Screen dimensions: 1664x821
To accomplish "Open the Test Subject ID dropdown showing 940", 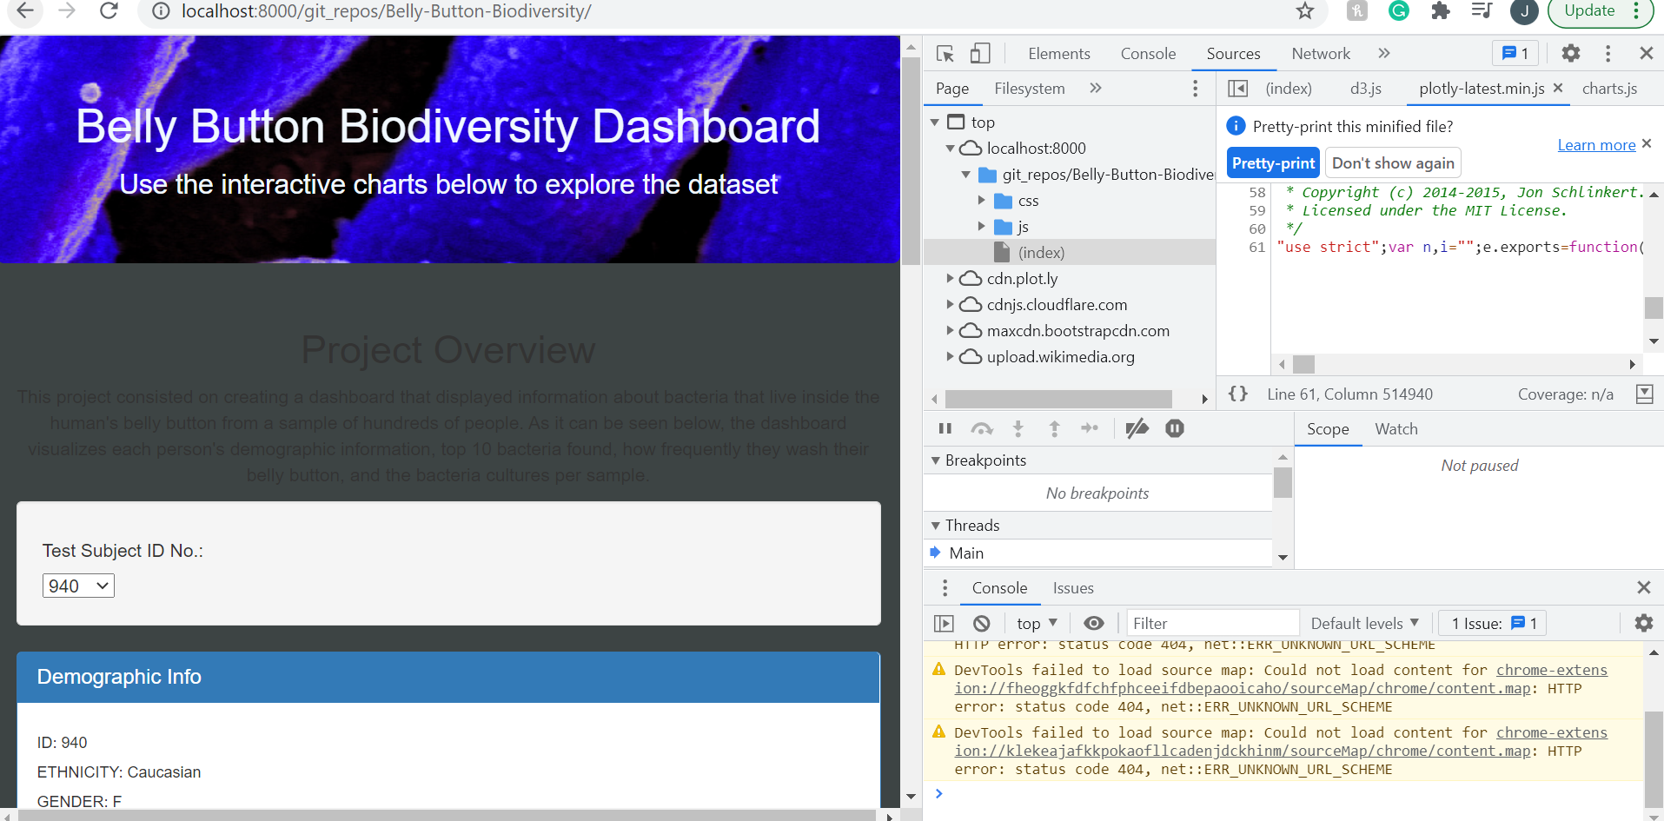I will click(x=77, y=585).
